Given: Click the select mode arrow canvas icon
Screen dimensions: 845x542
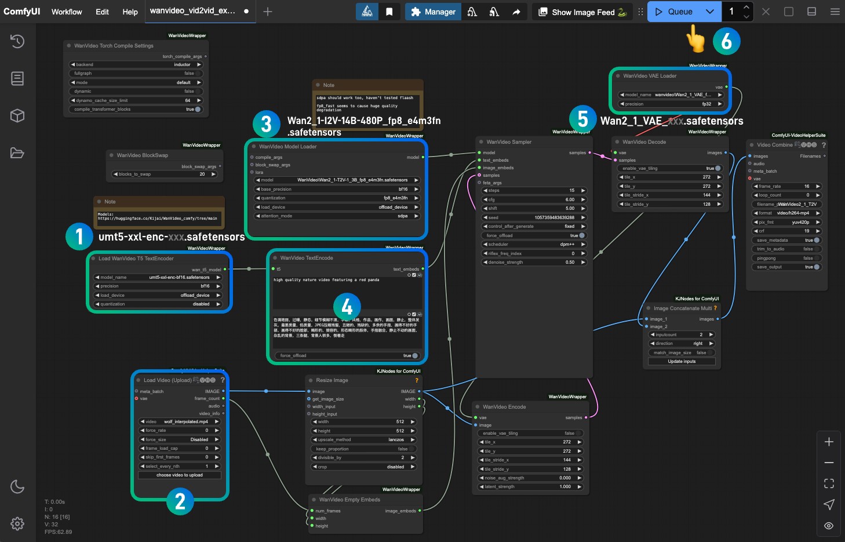Looking at the screenshot, I should click(829, 504).
